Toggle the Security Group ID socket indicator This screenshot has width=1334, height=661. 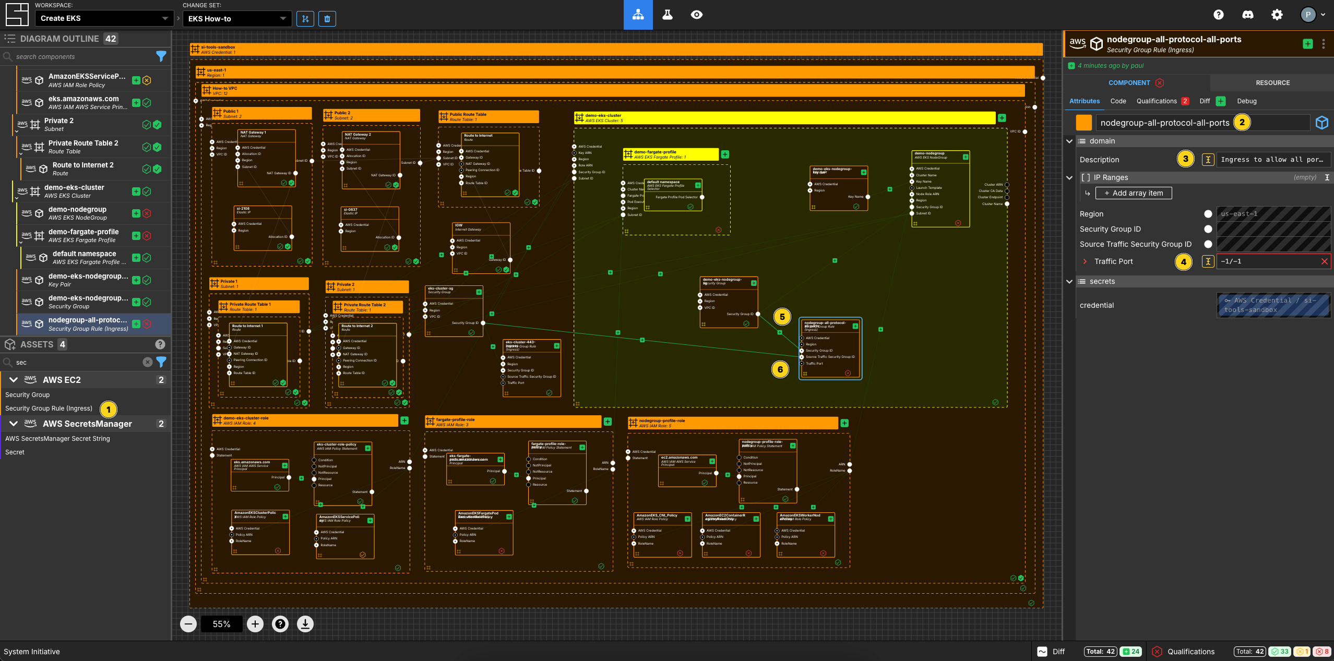pyautogui.click(x=1208, y=229)
